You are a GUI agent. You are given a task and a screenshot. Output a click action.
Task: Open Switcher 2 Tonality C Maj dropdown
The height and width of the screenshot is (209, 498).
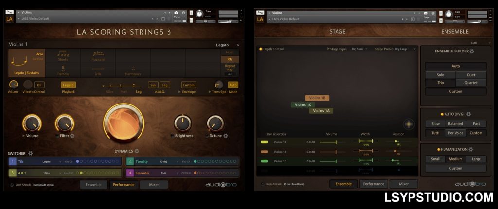[170, 162]
